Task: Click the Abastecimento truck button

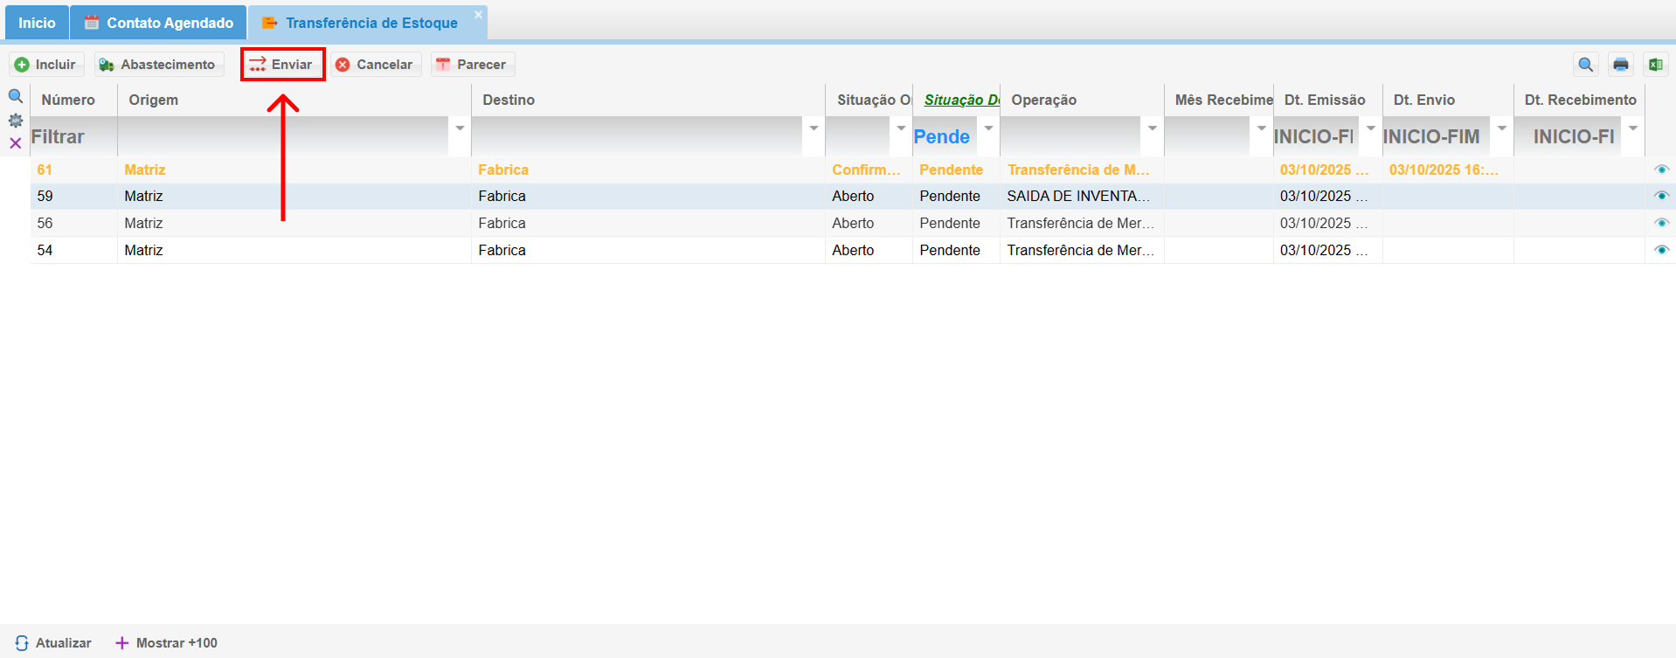Action: 158,65
